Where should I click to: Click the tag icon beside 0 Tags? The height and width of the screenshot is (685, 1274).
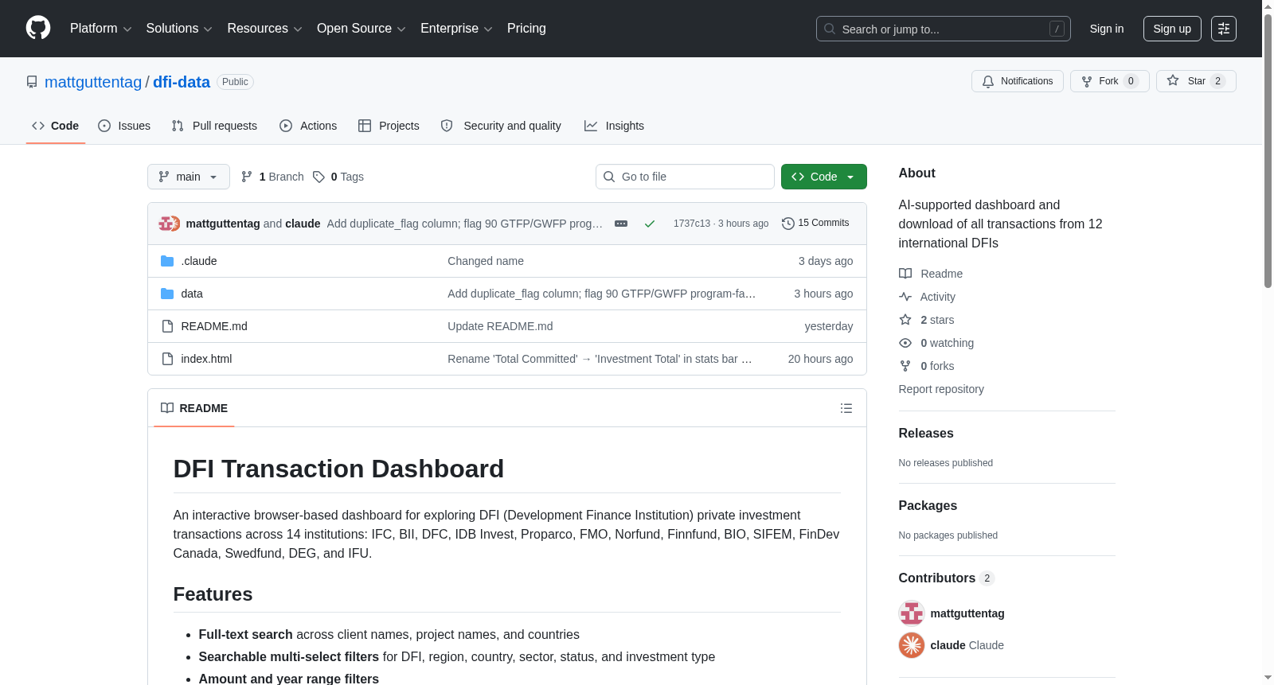318,177
